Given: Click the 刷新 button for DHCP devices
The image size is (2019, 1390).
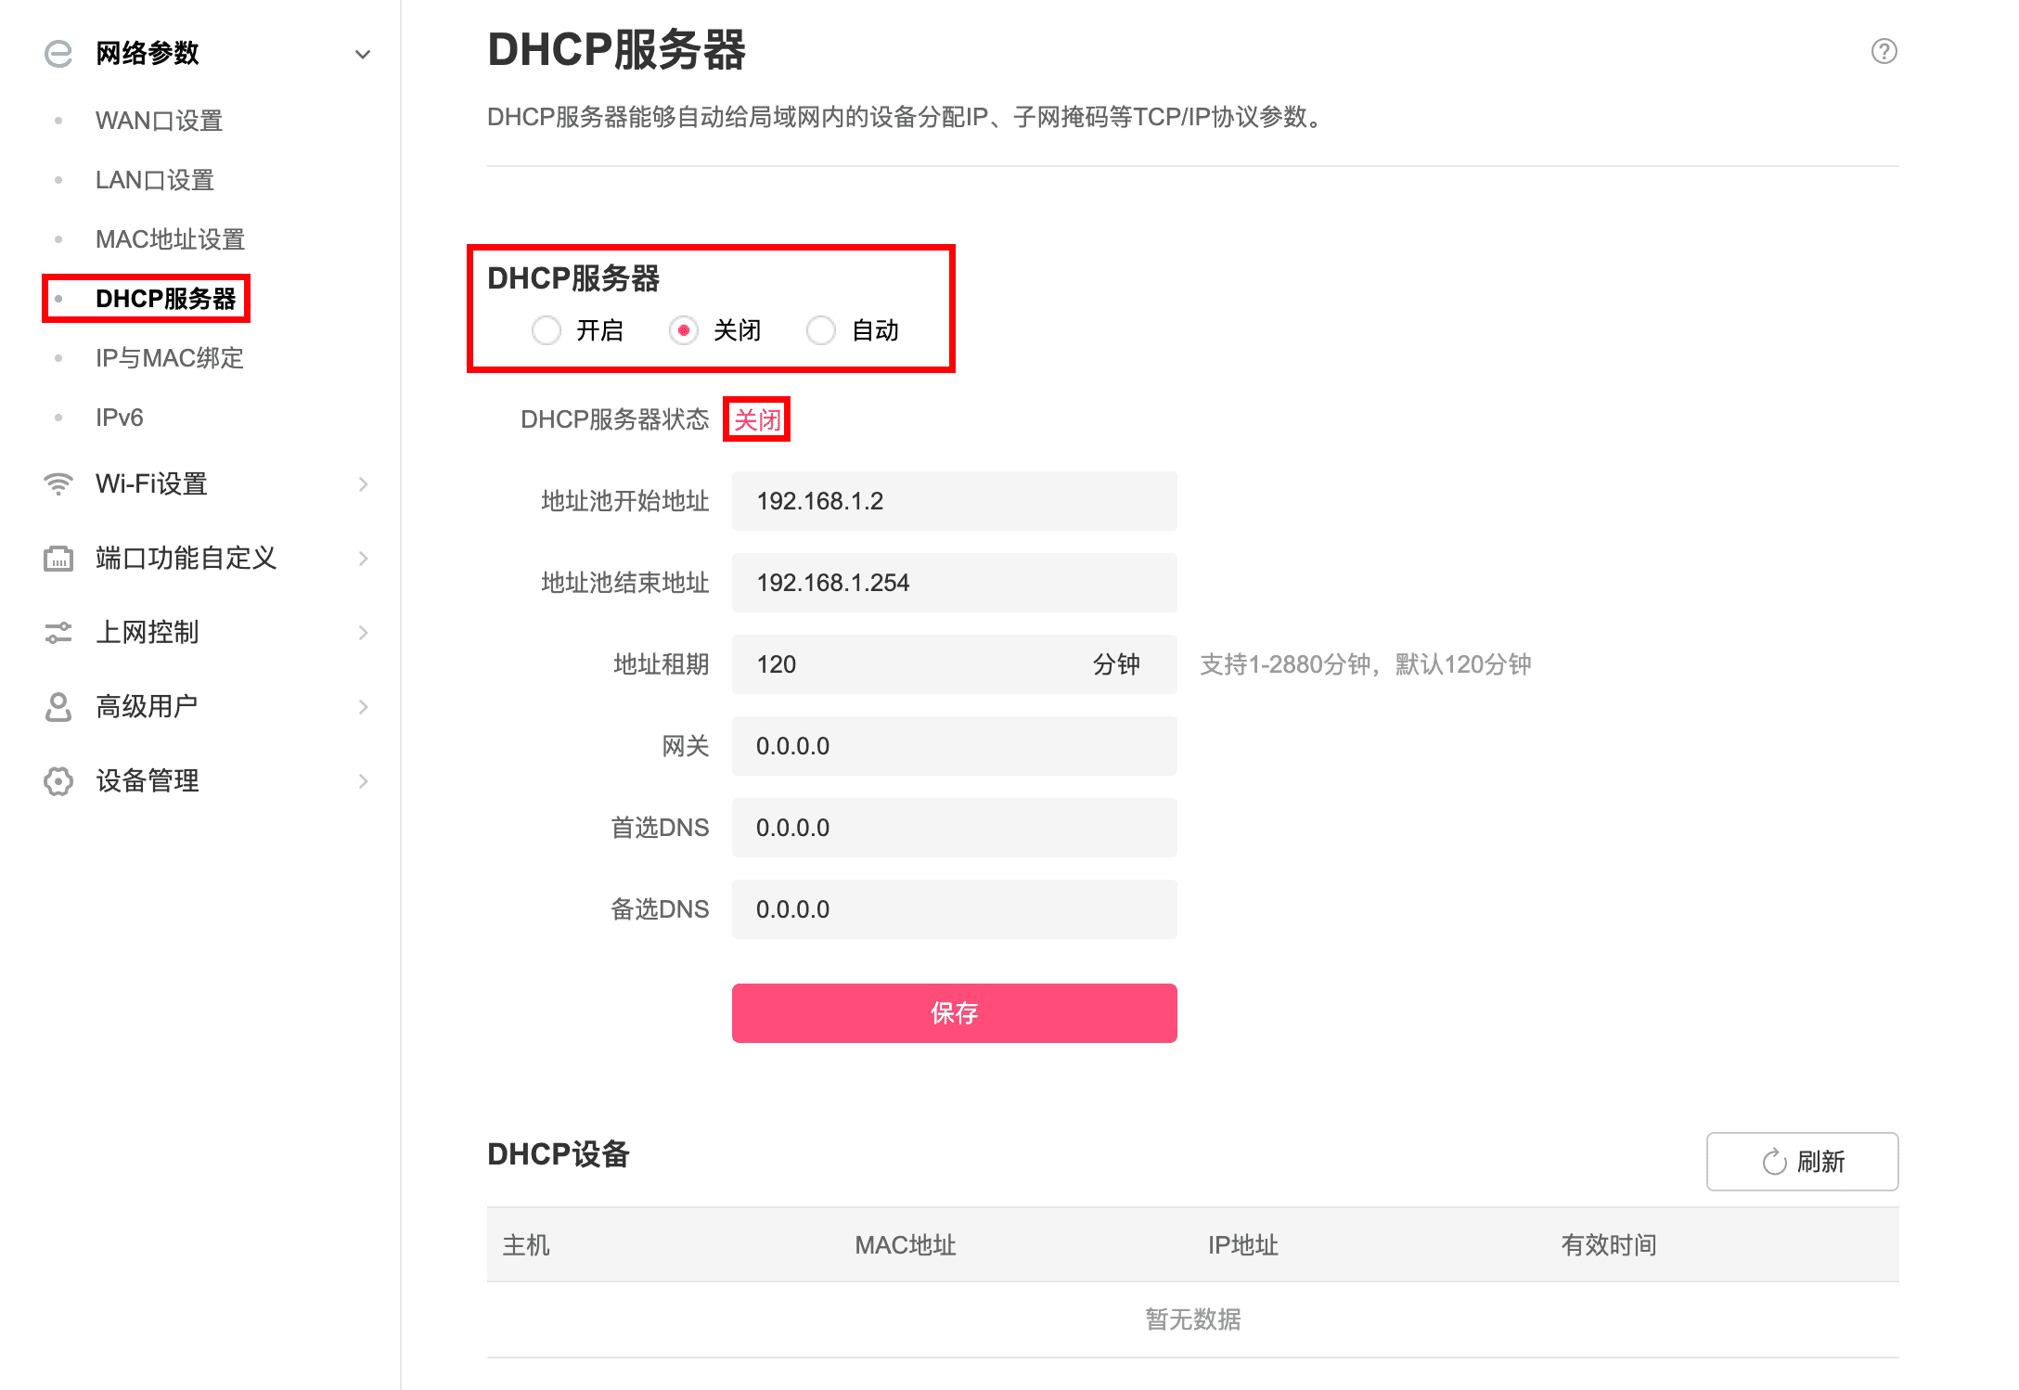Looking at the screenshot, I should click(1802, 1162).
